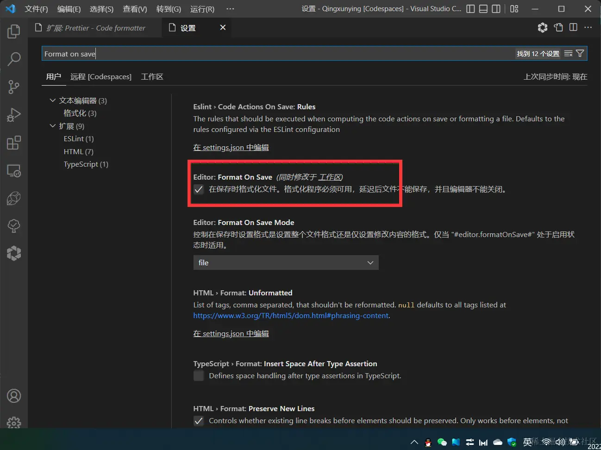The width and height of the screenshot is (601, 450).
Task: Clear the settings search input
Action: pyautogui.click(x=568, y=54)
